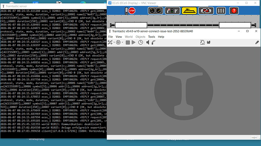This screenshot has height=146, width=261.
Task: Toggle edit mode with the pencil icon
Action: click(257, 43)
